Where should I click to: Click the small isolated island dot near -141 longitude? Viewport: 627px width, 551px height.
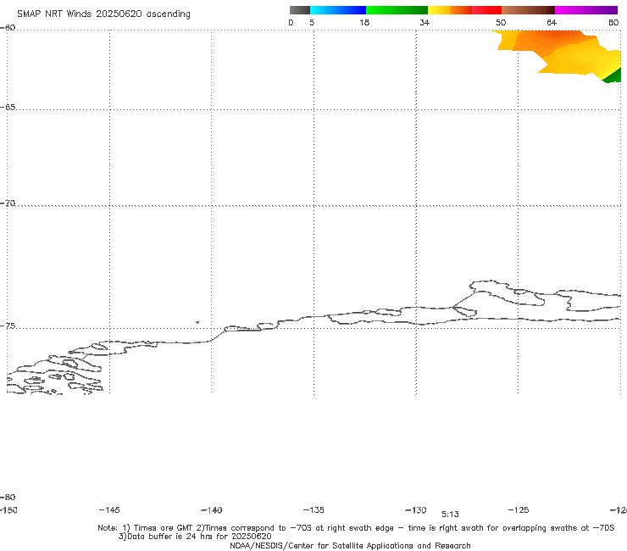tap(197, 322)
